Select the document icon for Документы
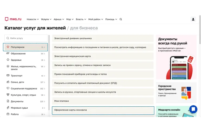201x126 pixels. [x=8, y=101]
